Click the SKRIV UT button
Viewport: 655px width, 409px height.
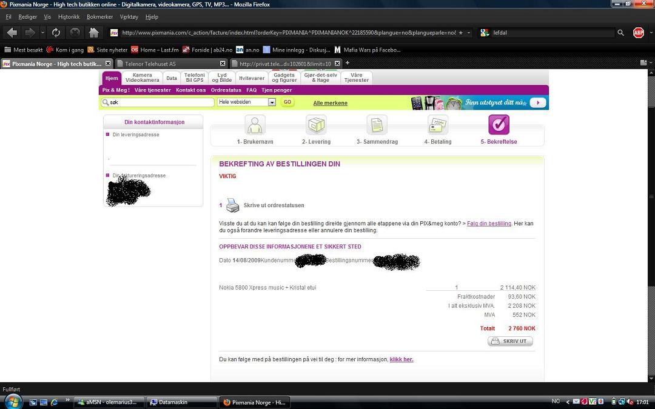[510, 341]
